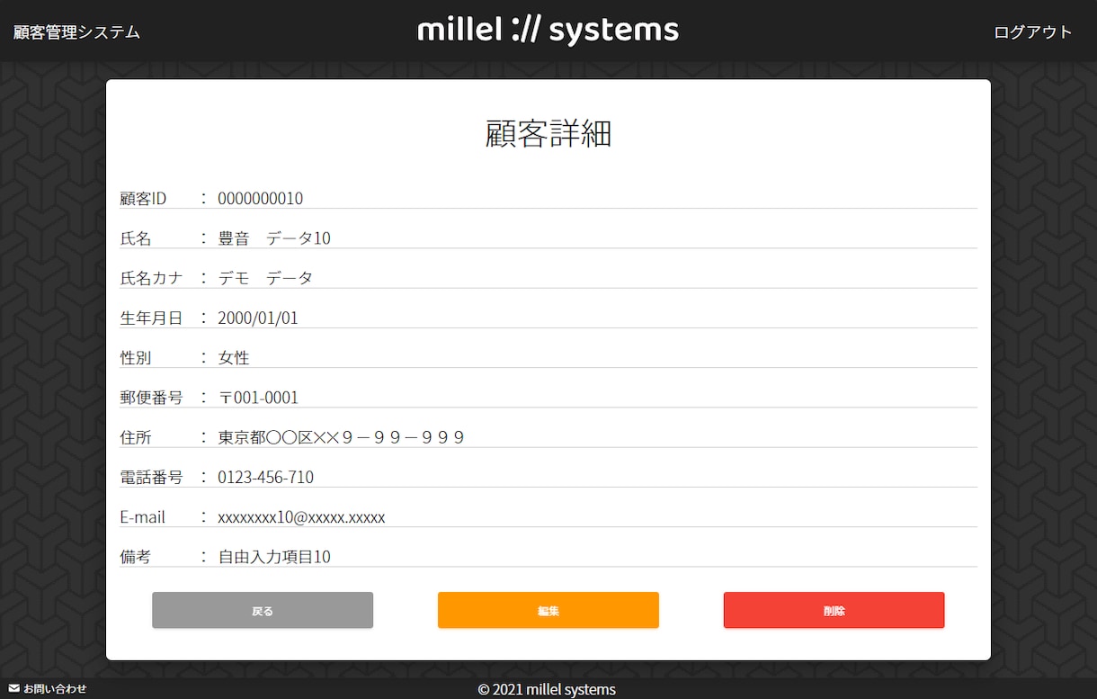1097x699 pixels.
Task: Click the 電話番号 field label
Action: tap(151, 477)
